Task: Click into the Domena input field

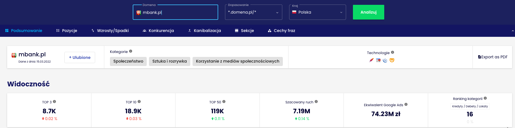Action: tap(175, 12)
